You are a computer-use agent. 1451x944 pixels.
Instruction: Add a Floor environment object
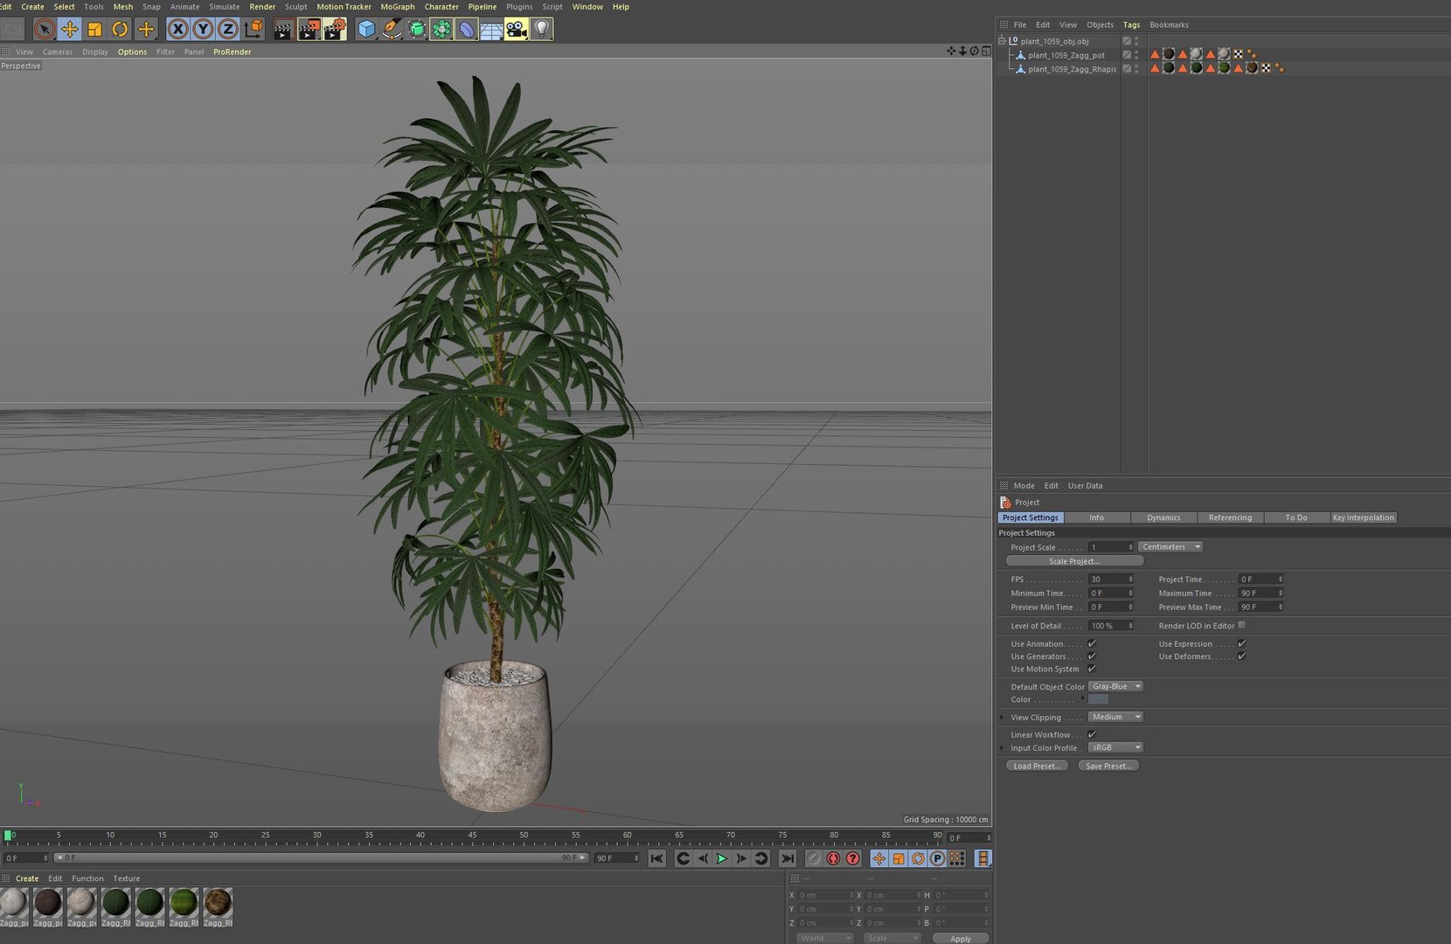tap(491, 29)
